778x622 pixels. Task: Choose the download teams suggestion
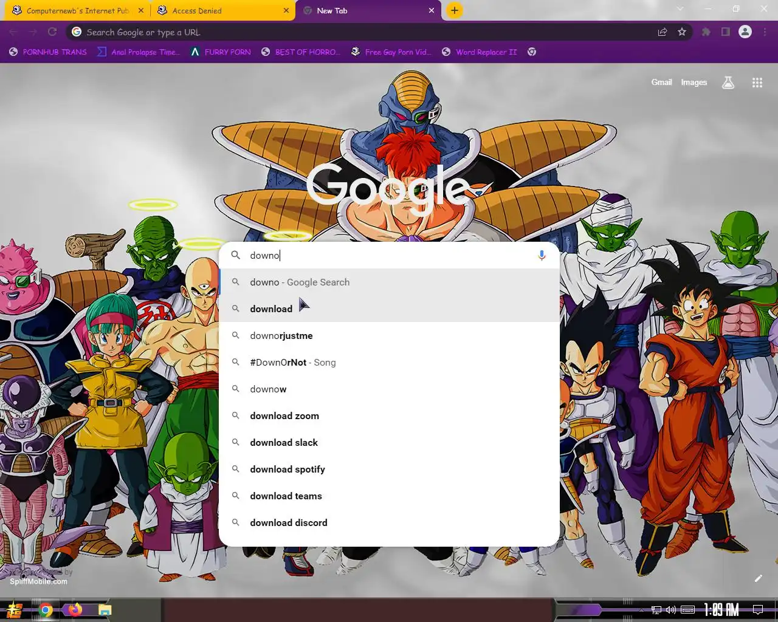point(389,496)
